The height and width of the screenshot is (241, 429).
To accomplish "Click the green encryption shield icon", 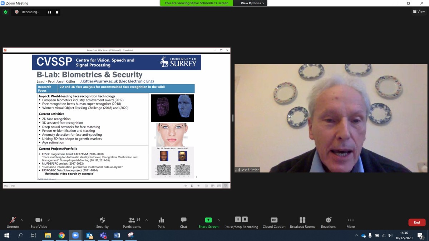I will [5, 12].
